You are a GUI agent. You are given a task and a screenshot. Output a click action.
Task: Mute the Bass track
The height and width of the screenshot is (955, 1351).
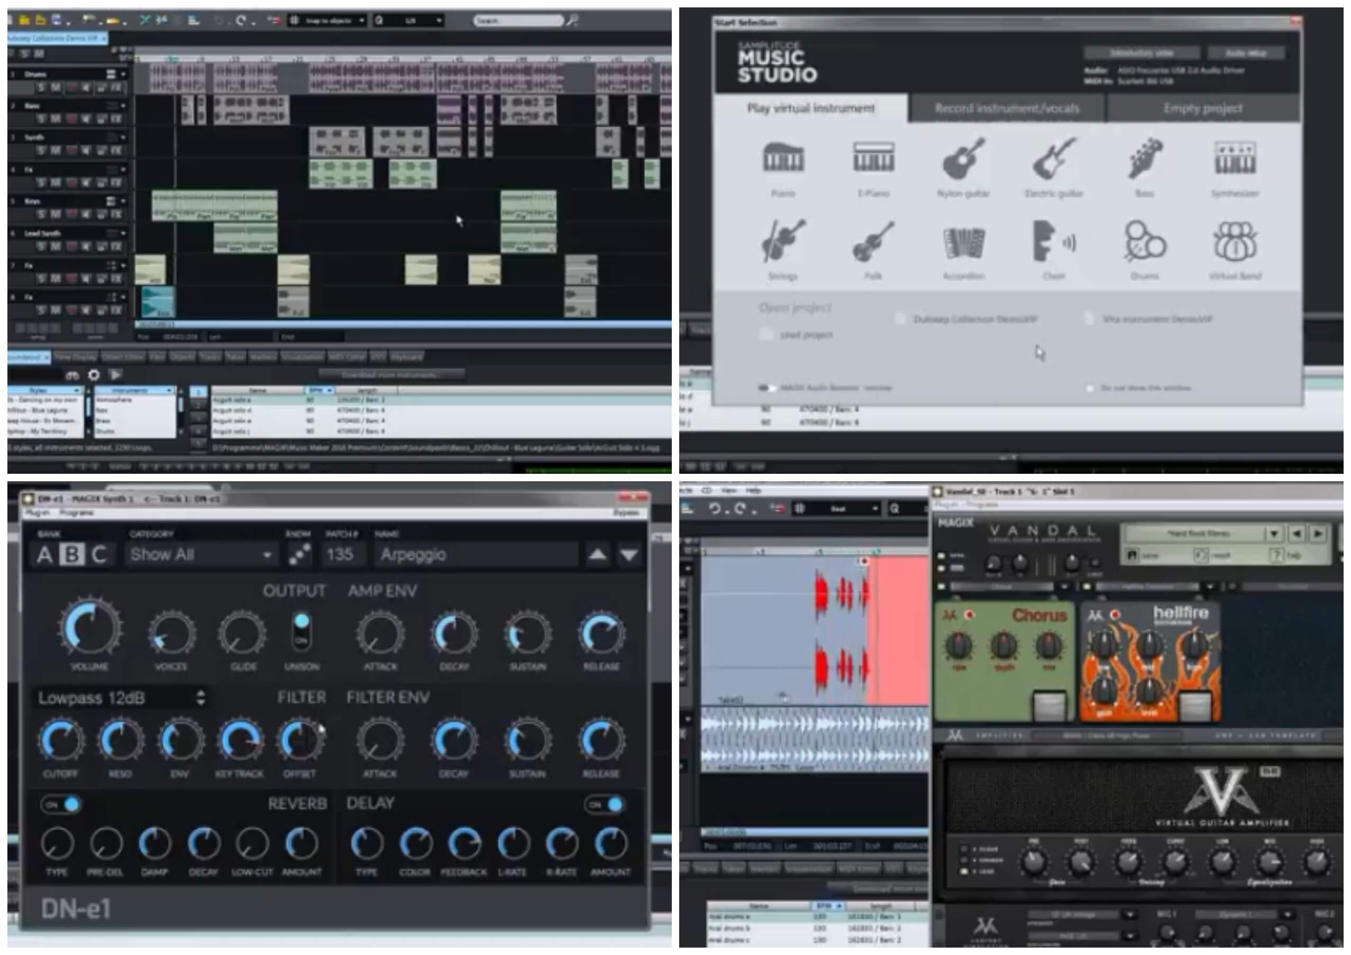56,120
